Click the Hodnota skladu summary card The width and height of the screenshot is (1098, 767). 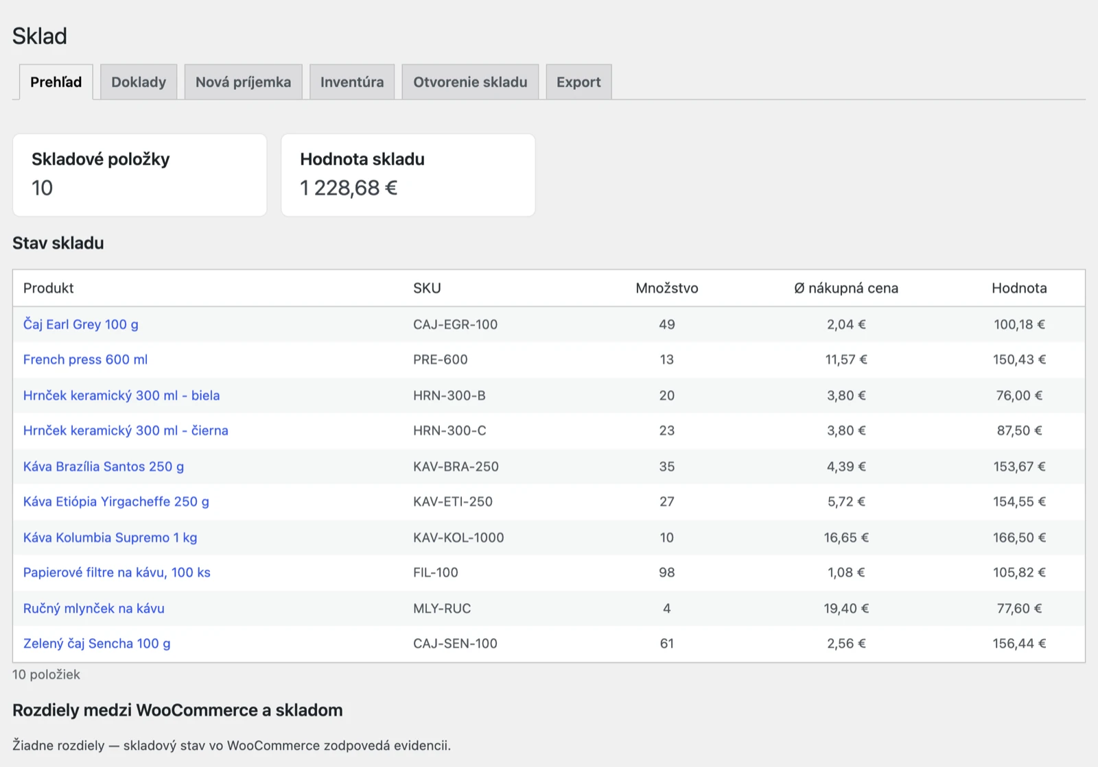pos(408,175)
